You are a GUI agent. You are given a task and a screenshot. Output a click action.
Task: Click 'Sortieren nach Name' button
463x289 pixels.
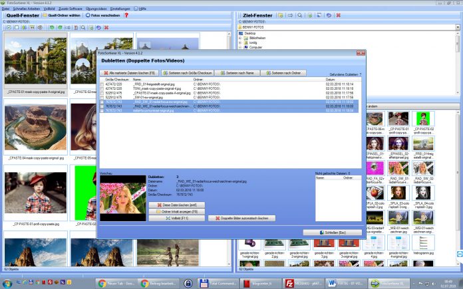(237, 73)
